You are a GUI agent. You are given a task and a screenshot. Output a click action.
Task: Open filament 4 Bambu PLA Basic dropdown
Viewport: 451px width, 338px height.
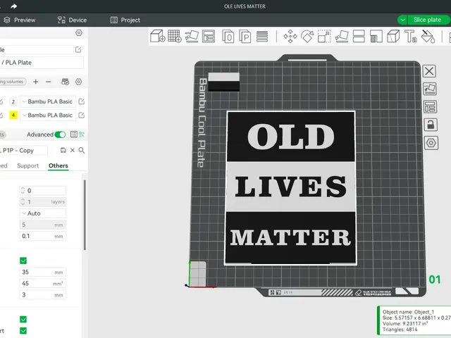tap(48, 115)
